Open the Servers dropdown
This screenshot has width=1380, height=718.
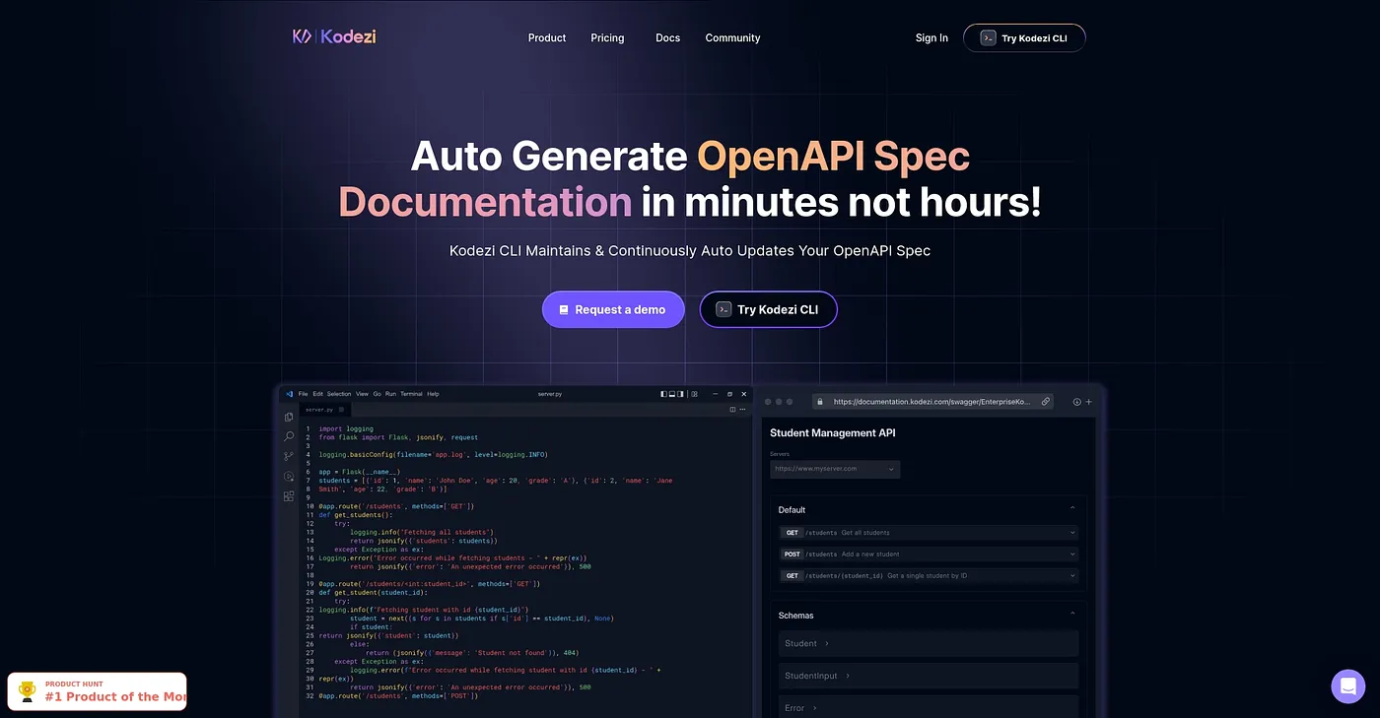835,469
